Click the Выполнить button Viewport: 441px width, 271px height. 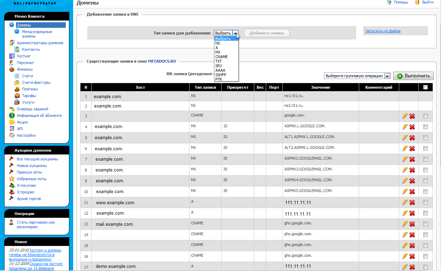coord(413,76)
